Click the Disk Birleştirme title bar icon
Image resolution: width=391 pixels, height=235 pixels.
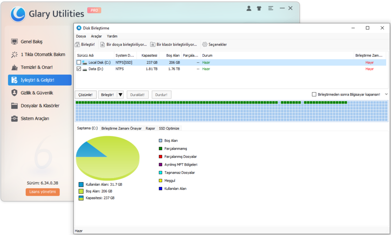[79, 28]
